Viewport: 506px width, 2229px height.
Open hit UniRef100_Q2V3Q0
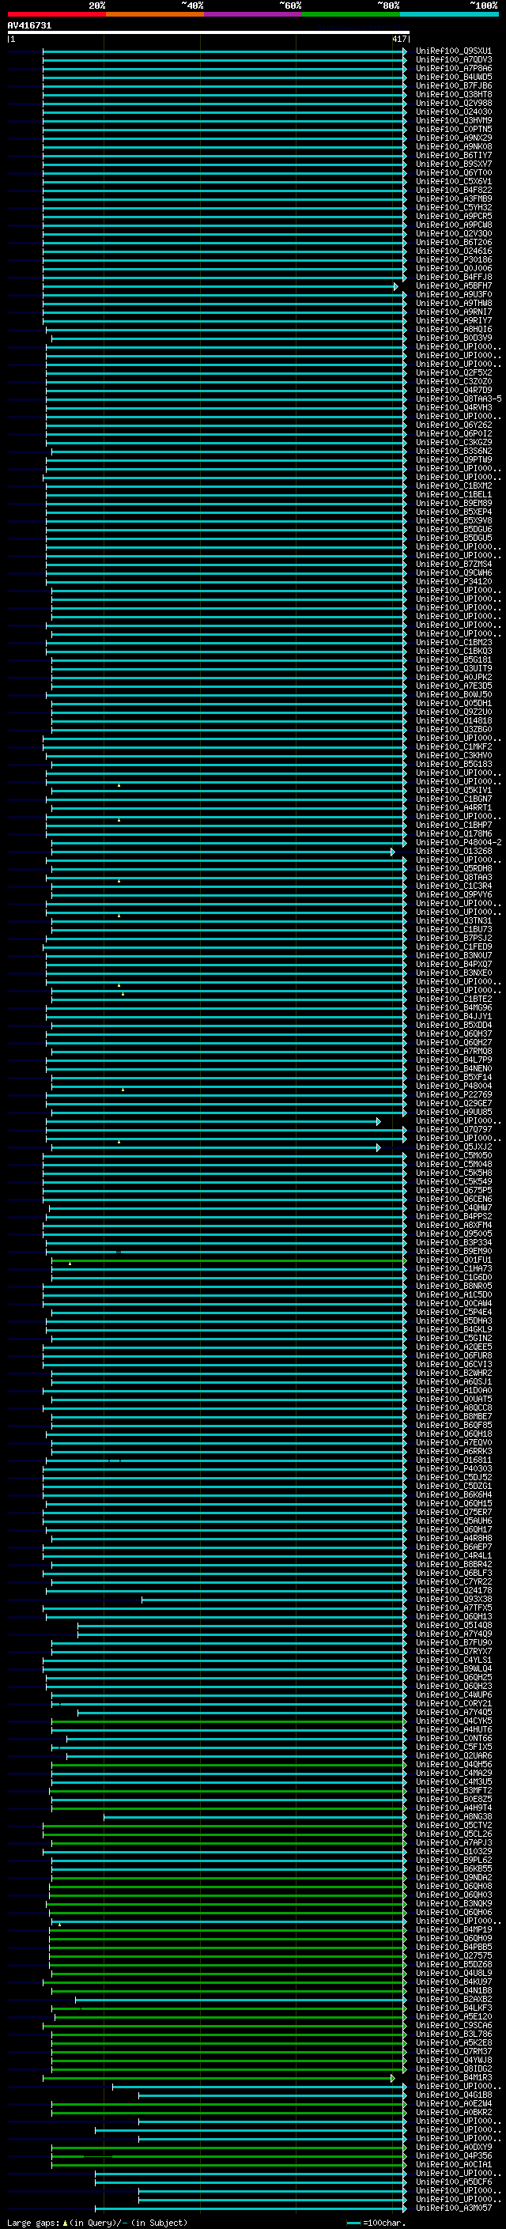click(453, 233)
